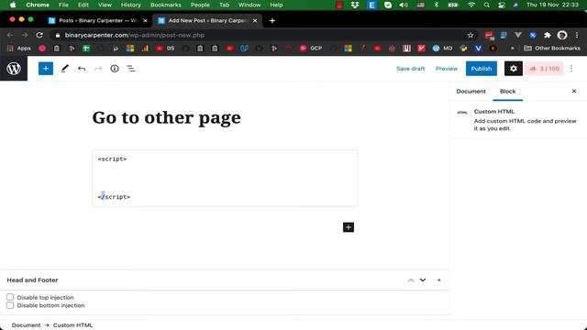Open a new browser tab
The height and width of the screenshot is (330, 587).
pos(272,20)
